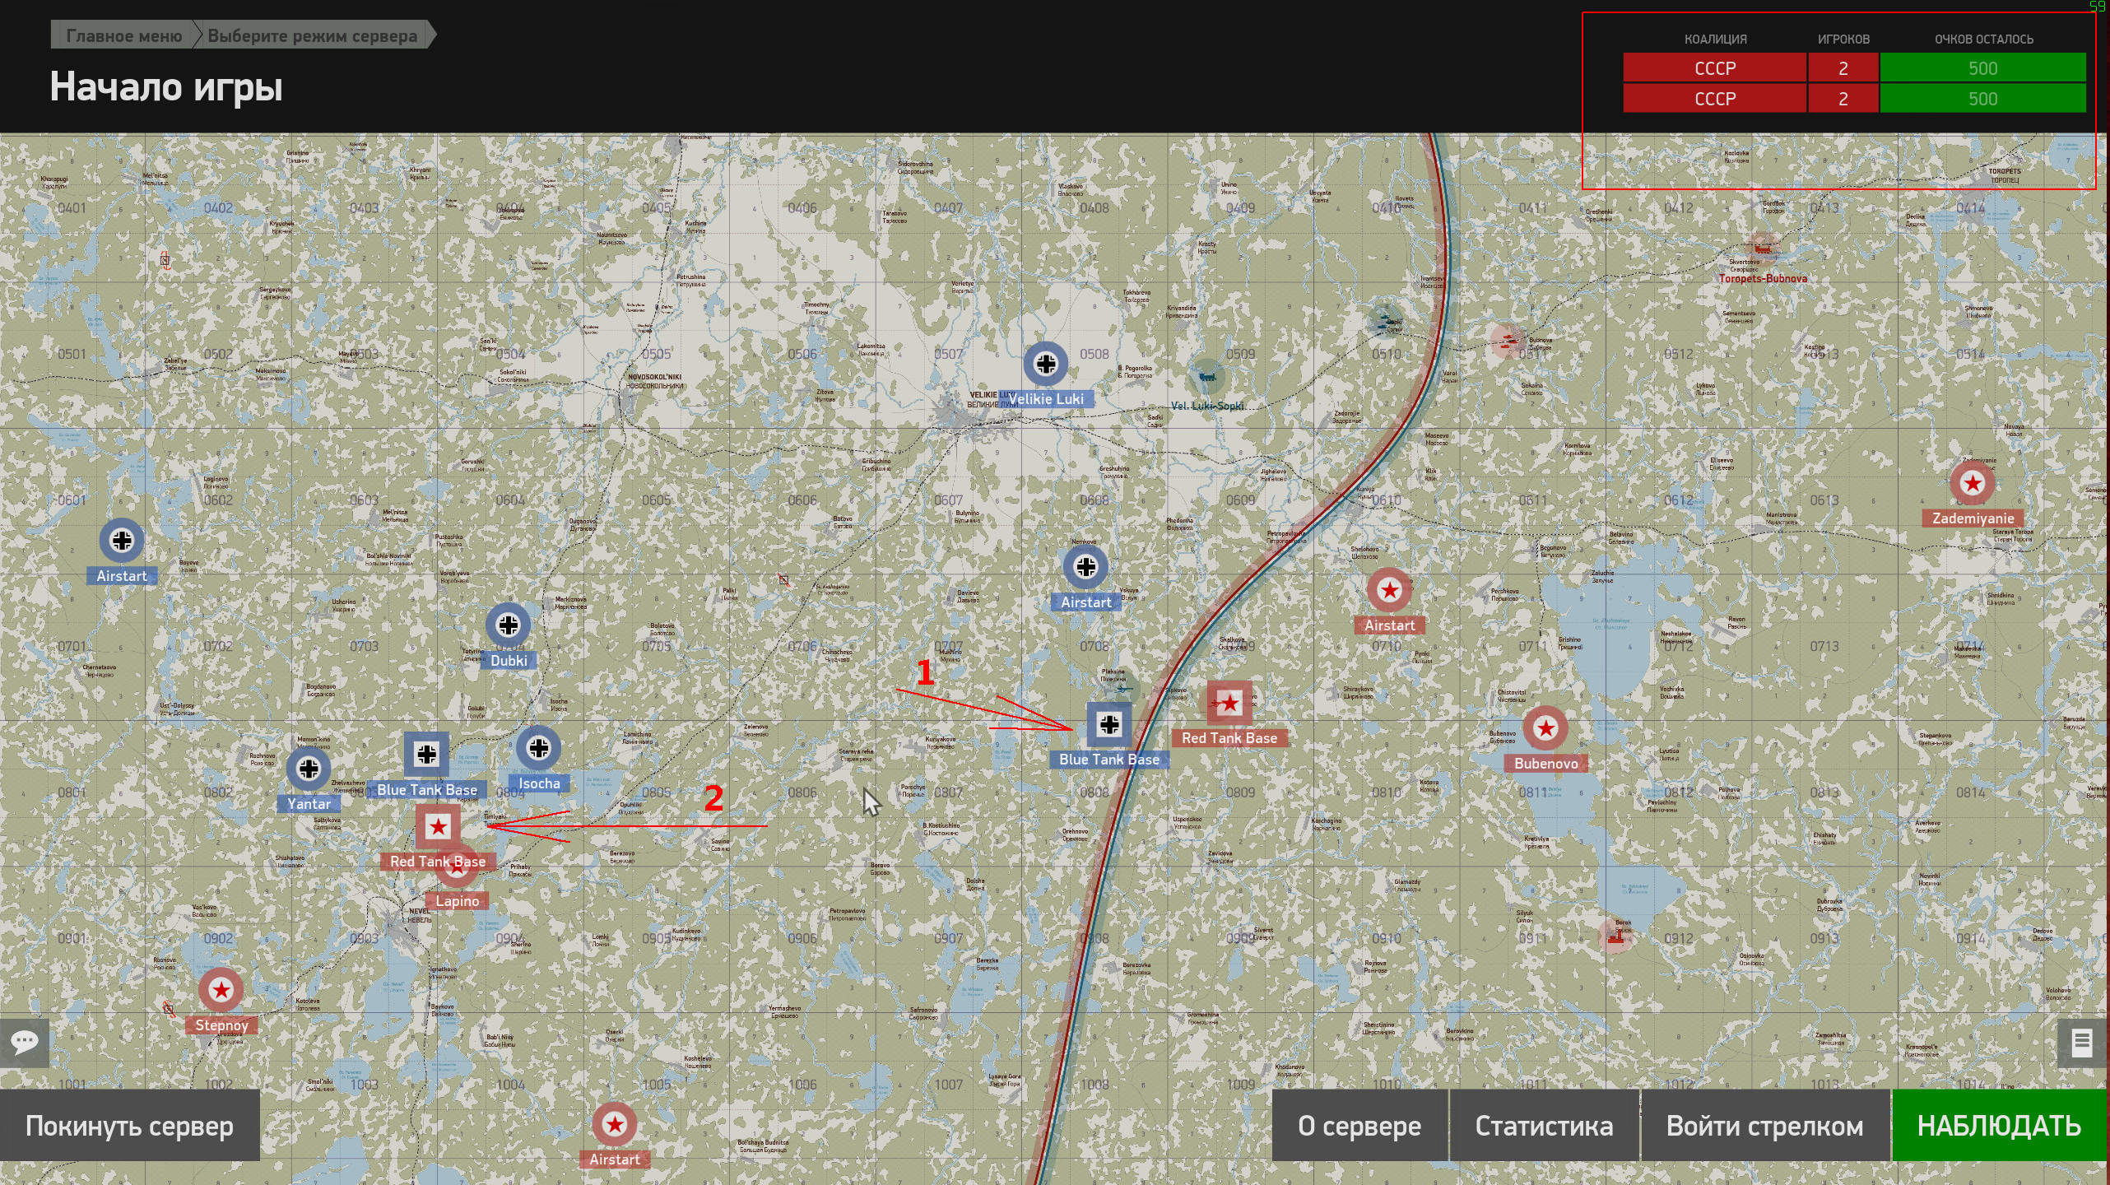Screen dimensions: 2110x1185
Task: Choose the Dubki airfield marker
Action: (508, 625)
